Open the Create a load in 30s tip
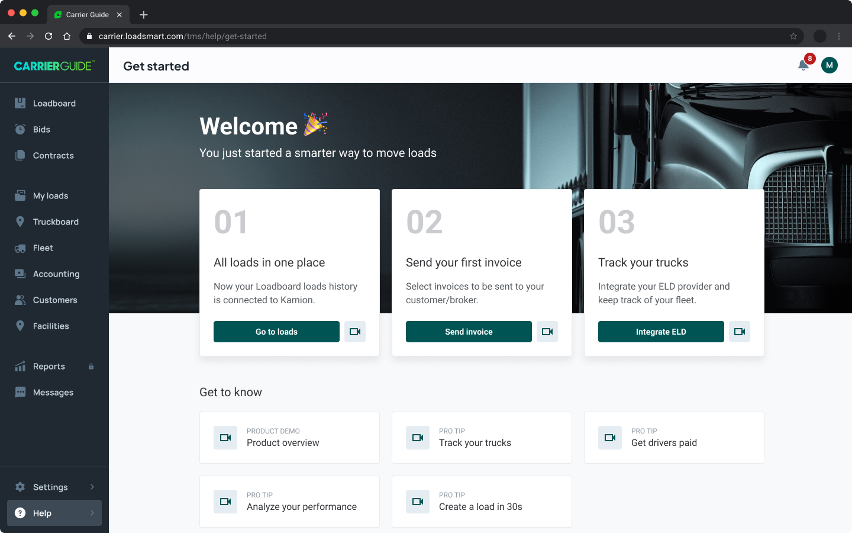 tap(482, 502)
